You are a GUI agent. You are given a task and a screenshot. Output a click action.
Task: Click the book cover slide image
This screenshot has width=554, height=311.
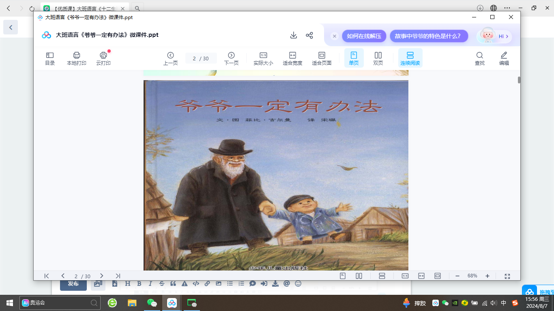tap(276, 175)
